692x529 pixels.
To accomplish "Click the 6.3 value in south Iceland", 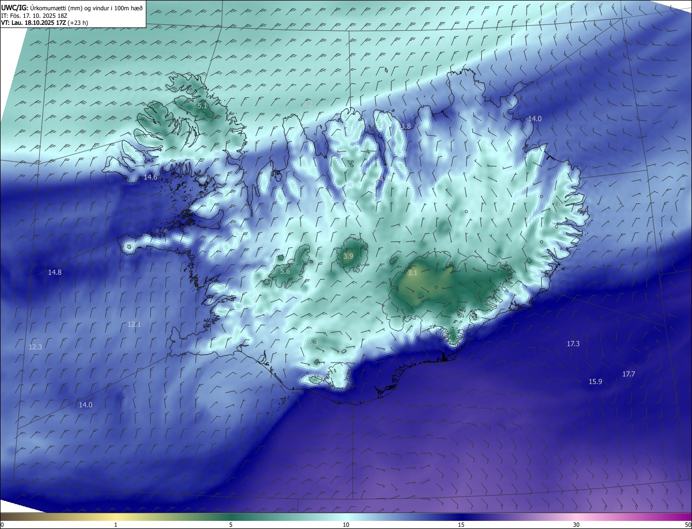I will pyautogui.click(x=314, y=342).
